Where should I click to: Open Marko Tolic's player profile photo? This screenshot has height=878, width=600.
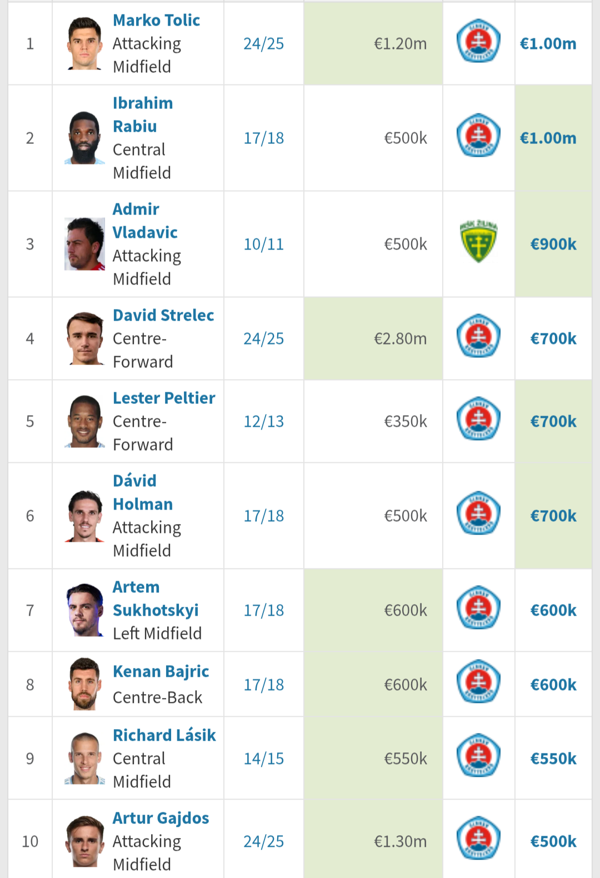click(x=84, y=43)
